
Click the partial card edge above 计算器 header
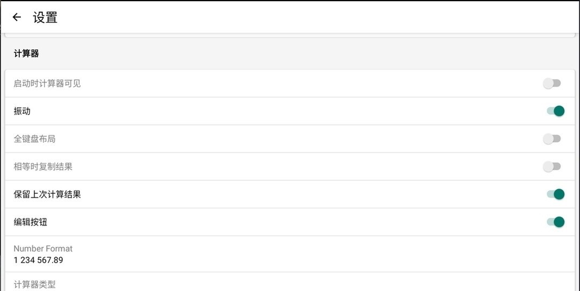[290, 35]
